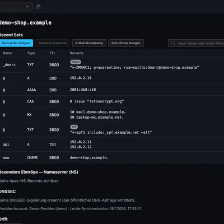Click the 'DNSSEC' section heading
The height and width of the screenshot is (224, 224).
(8, 192)
